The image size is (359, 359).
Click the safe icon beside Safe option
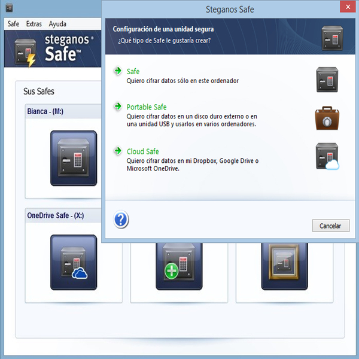(327, 80)
